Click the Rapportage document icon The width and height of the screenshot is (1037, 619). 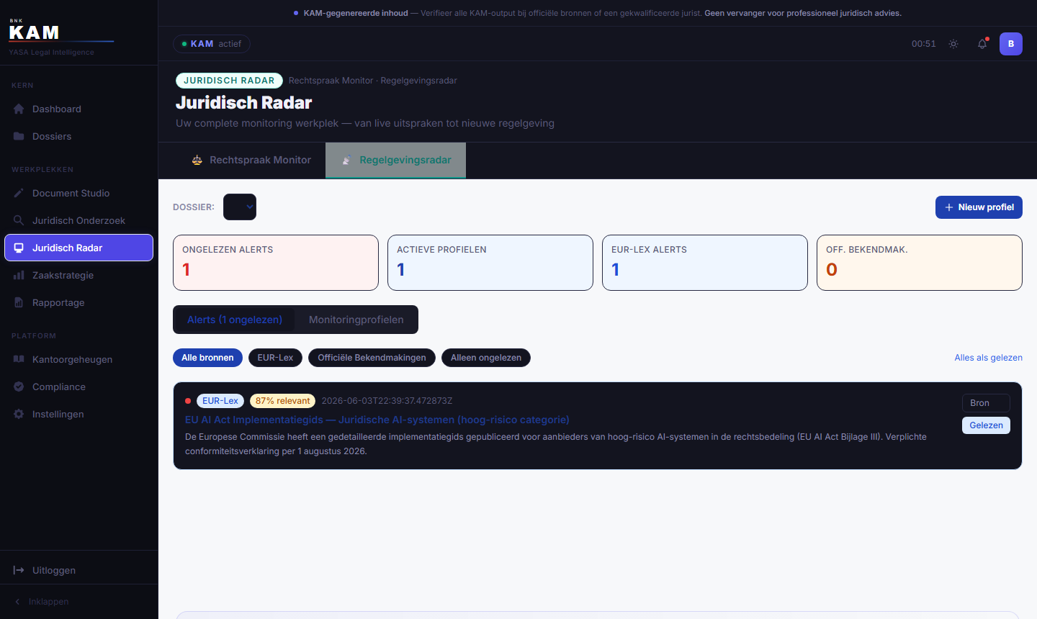(x=19, y=302)
